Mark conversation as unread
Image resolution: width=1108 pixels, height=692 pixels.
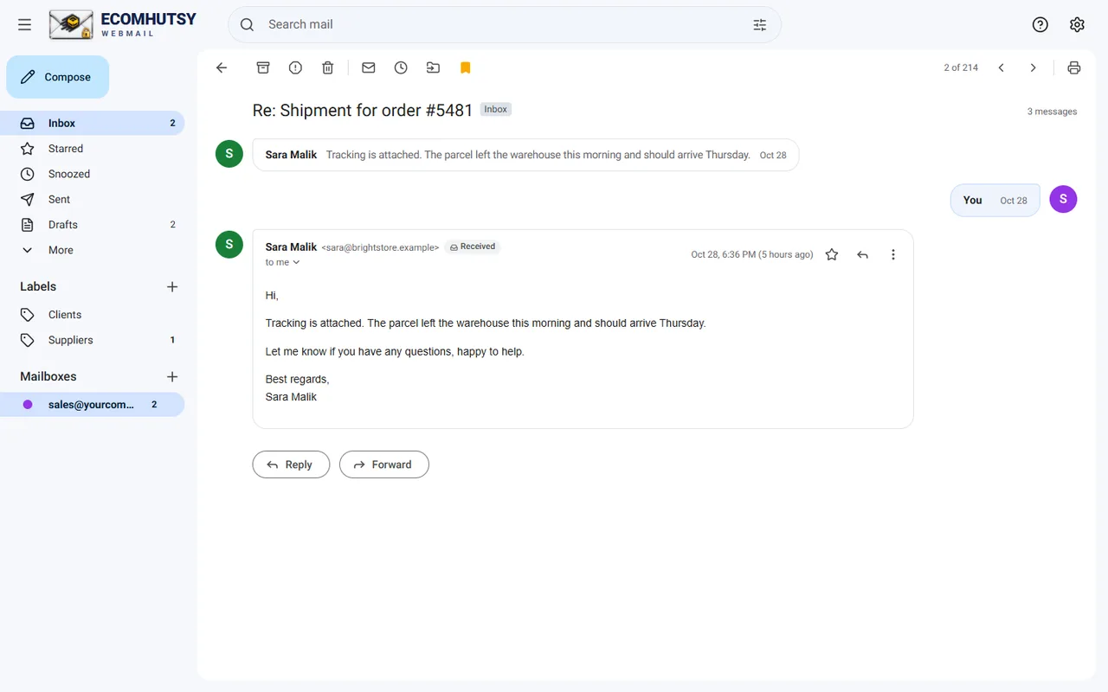[369, 67]
